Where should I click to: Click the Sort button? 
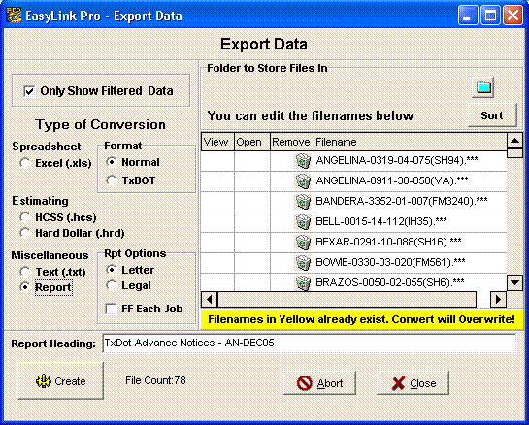(492, 115)
